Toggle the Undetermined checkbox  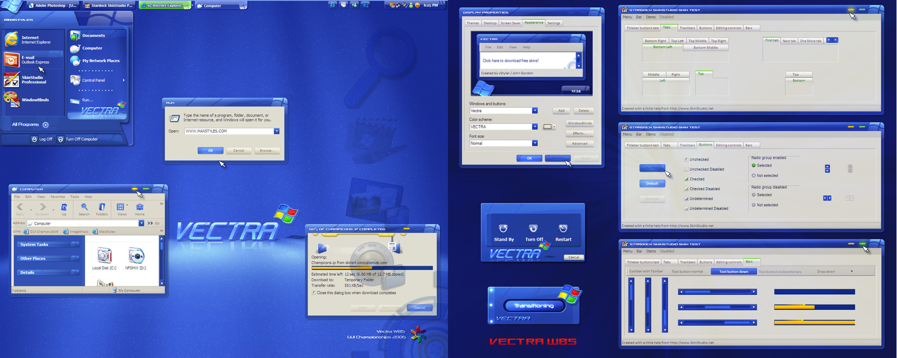[x=686, y=199]
